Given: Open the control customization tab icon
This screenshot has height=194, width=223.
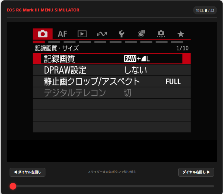Looking at the screenshot, I should (141, 34).
